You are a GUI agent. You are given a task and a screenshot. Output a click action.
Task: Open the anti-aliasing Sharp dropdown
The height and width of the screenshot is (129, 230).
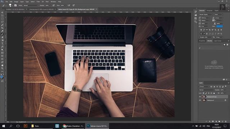click(220, 37)
